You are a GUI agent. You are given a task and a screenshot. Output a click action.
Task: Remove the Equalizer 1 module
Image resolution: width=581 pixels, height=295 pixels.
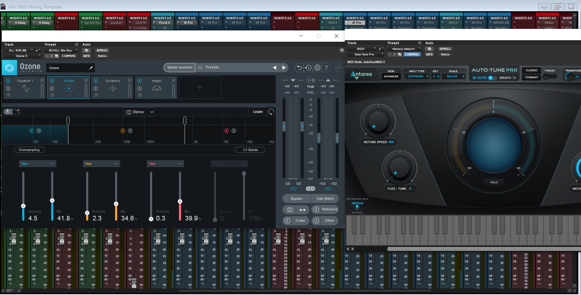coord(42,80)
